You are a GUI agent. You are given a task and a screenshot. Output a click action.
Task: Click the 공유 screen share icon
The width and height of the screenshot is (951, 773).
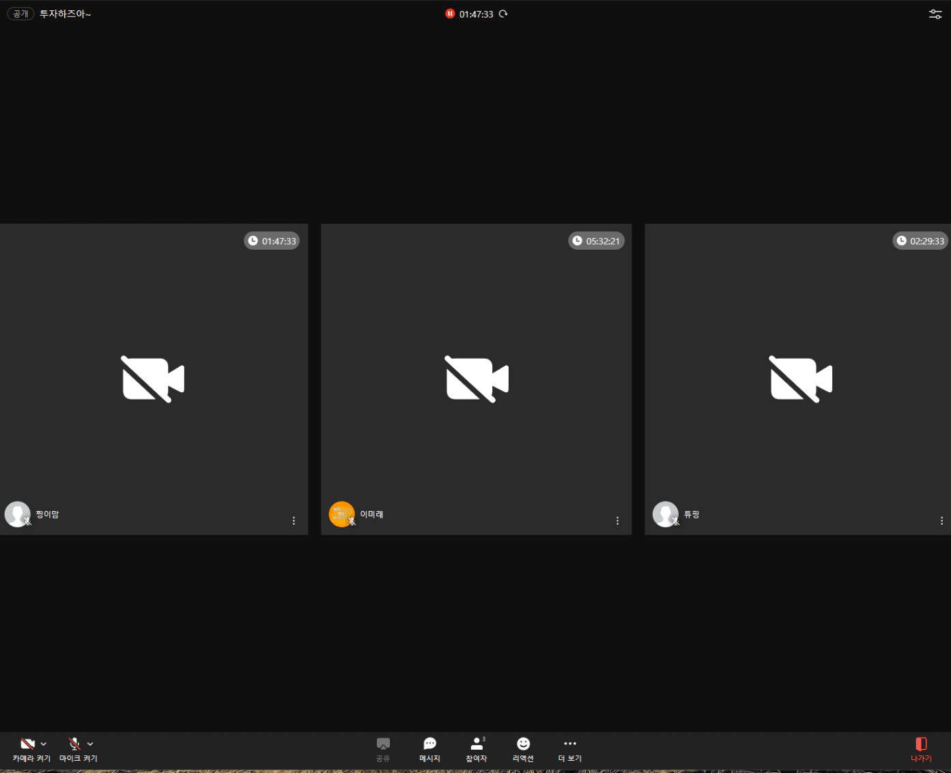383,748
